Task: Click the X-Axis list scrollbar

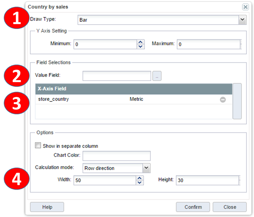Action: [237, 101]
